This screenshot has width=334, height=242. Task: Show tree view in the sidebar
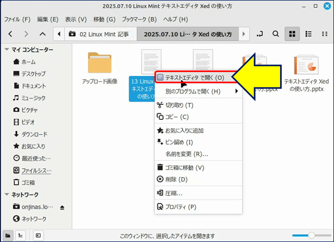[21, 236]
